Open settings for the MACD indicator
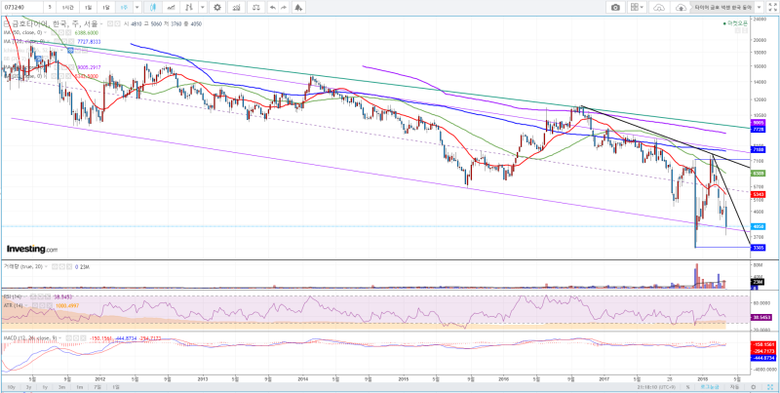 coord(76,338)
